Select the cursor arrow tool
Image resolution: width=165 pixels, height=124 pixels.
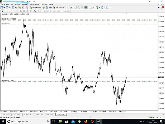2,11
